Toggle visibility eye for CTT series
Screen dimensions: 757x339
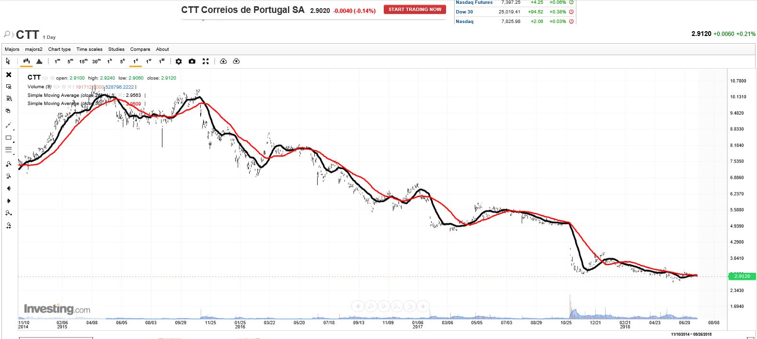(x=46, y=78)
